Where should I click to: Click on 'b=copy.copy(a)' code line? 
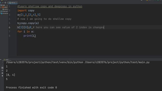(28, 23)
